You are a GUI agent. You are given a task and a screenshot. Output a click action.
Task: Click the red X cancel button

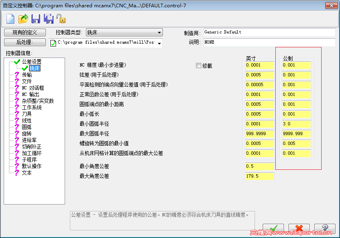point(299,229)
